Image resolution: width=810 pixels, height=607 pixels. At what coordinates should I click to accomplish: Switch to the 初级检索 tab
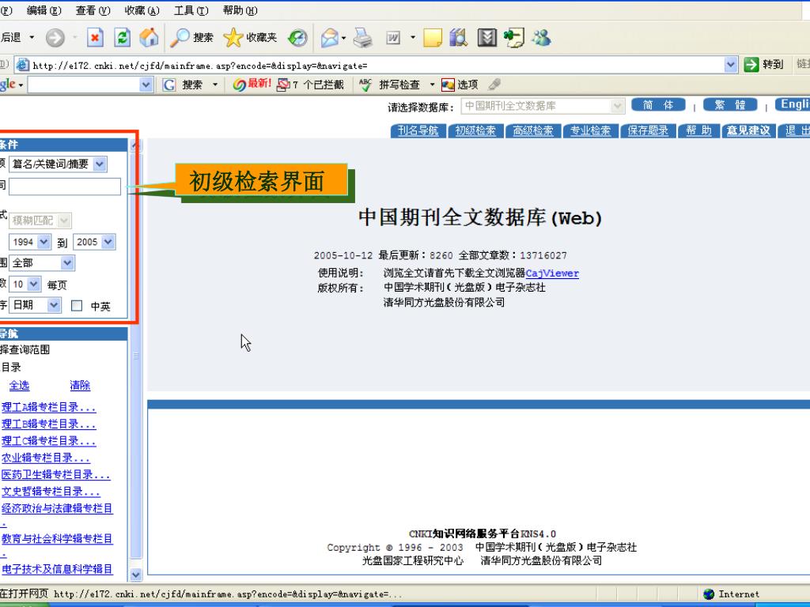pyautogui.click(x=475, y=130)
